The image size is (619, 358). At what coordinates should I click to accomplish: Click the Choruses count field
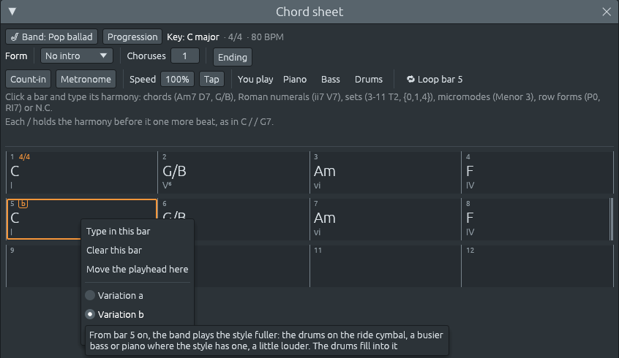tap(185, 56)
